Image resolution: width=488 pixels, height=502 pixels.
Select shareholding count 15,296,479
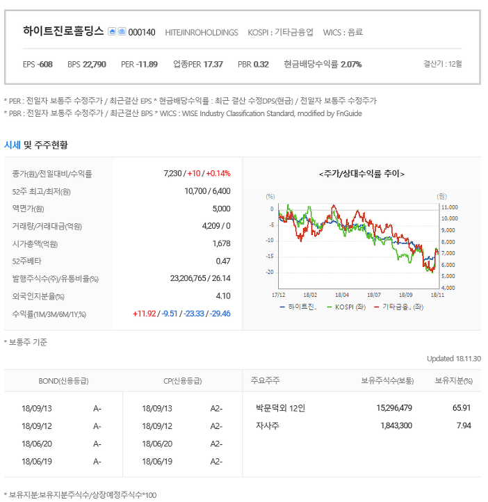pos(394,407)
